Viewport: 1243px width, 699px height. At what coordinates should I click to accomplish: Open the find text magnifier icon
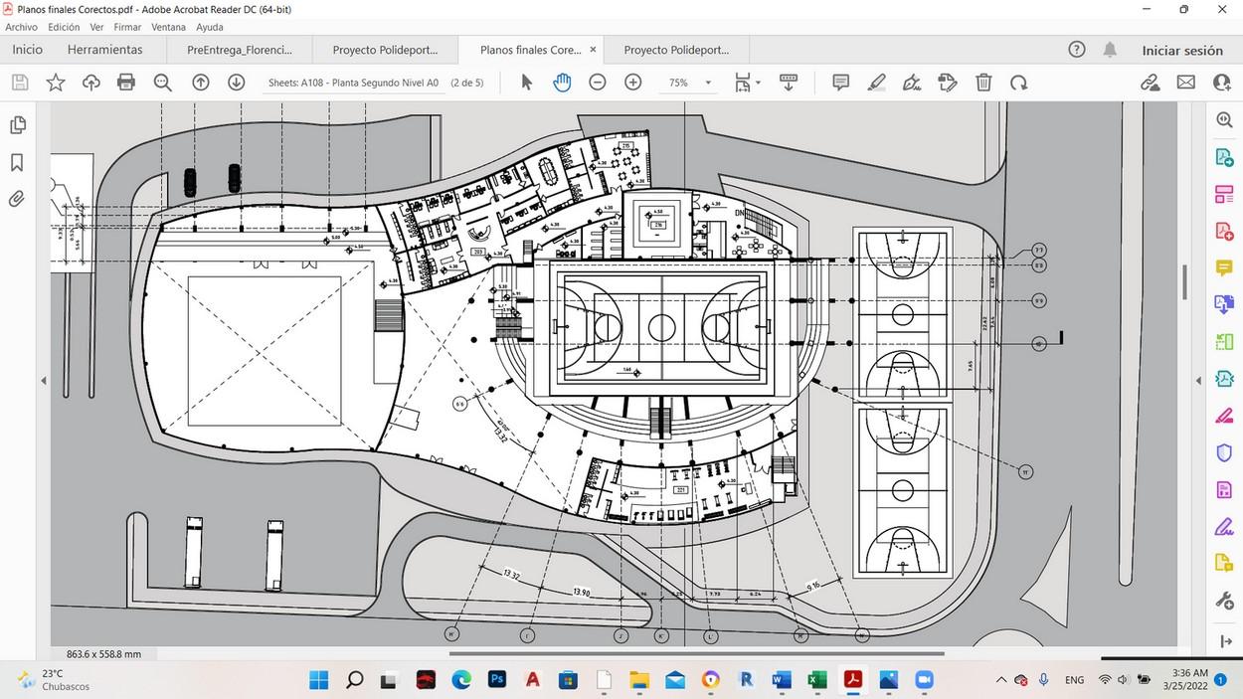(x=163, y=83)
